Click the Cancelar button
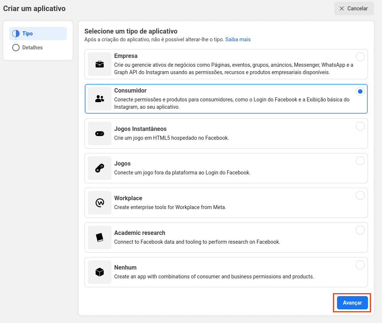 click(x=354, y=8)
